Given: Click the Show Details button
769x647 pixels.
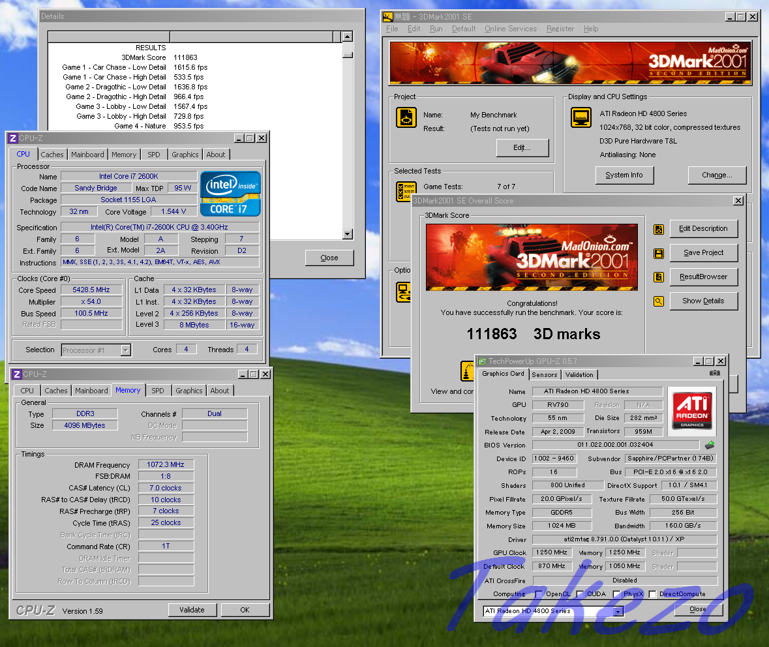Looking at the screenshot, I should point(703,301).
